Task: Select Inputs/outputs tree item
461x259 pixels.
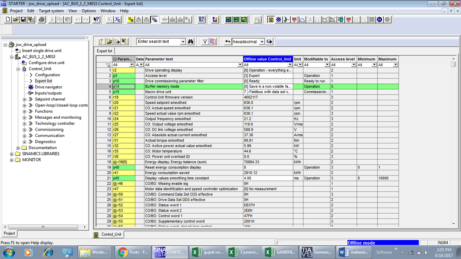Action: pyautogui.click(x=48, y=93)
